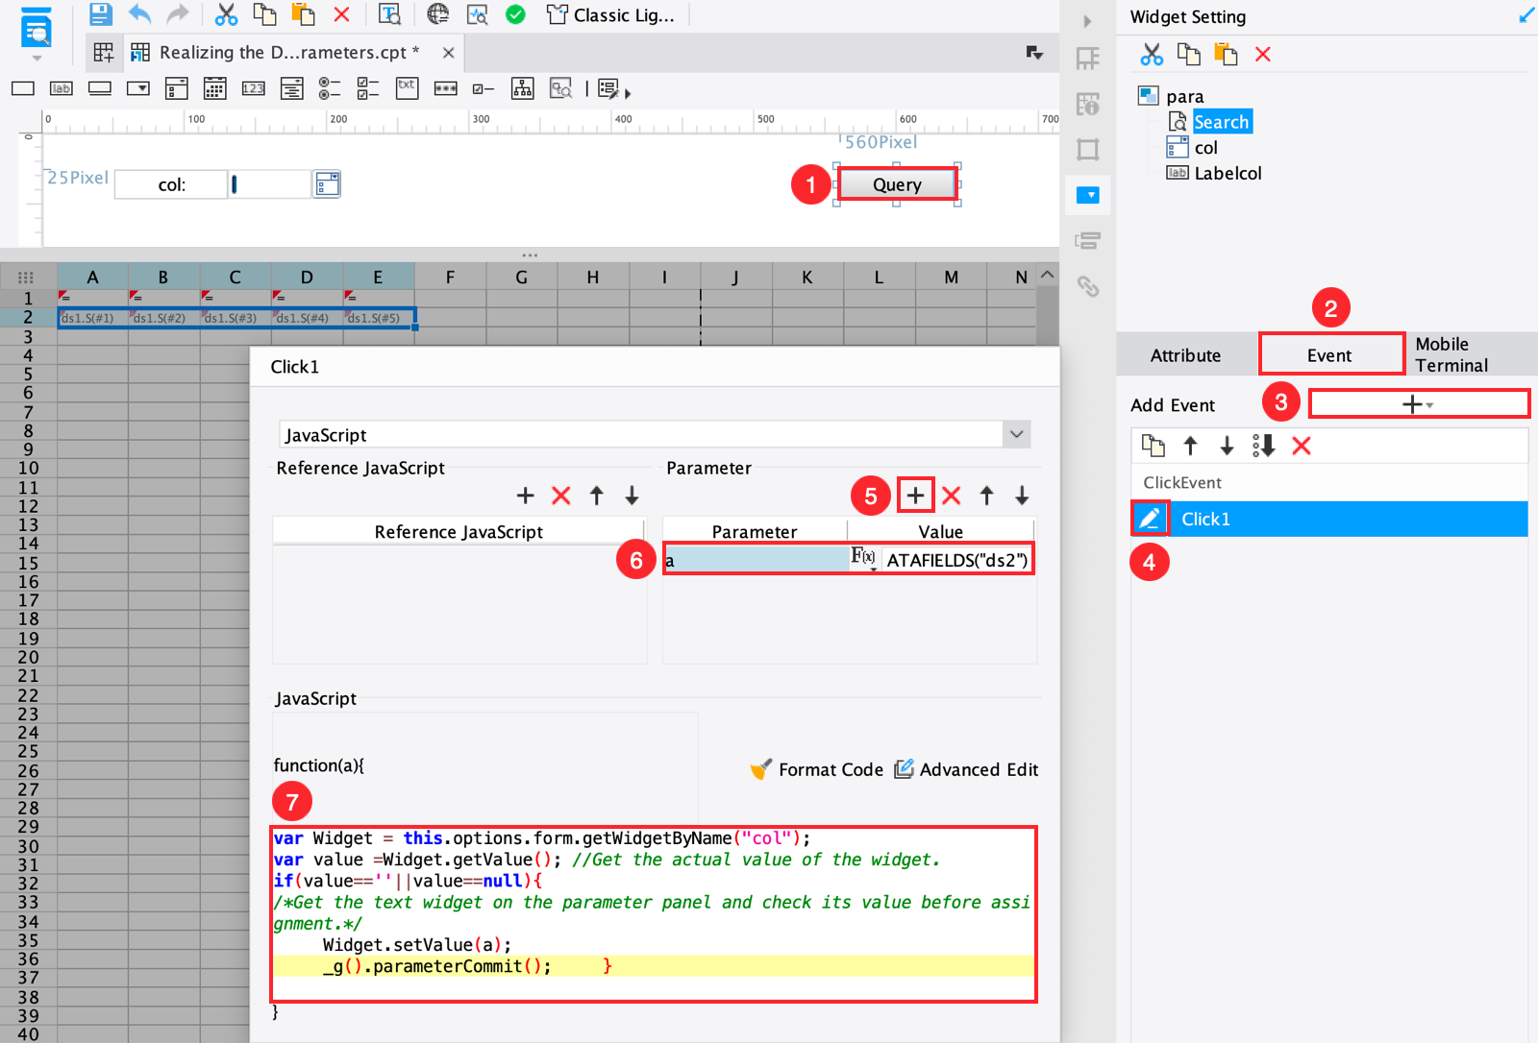This screenshot has width=1538, height=1043.
Task: Save the report using the floppy disk icon
Action: click(100, 14)
